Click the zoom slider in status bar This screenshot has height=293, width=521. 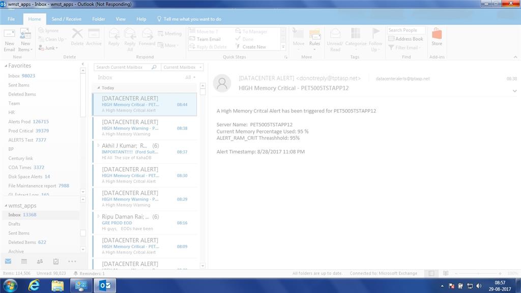478,273
